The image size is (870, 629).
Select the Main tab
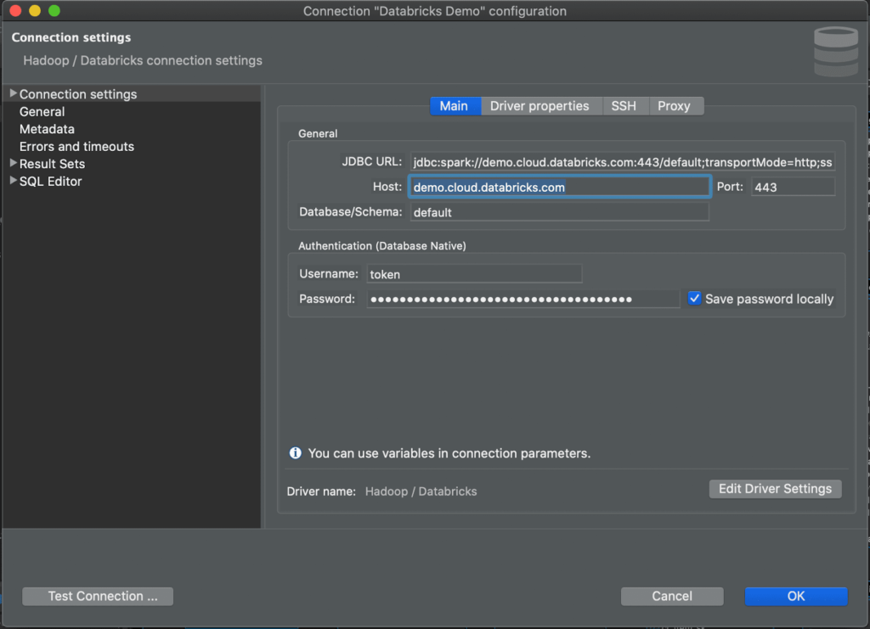455,106
